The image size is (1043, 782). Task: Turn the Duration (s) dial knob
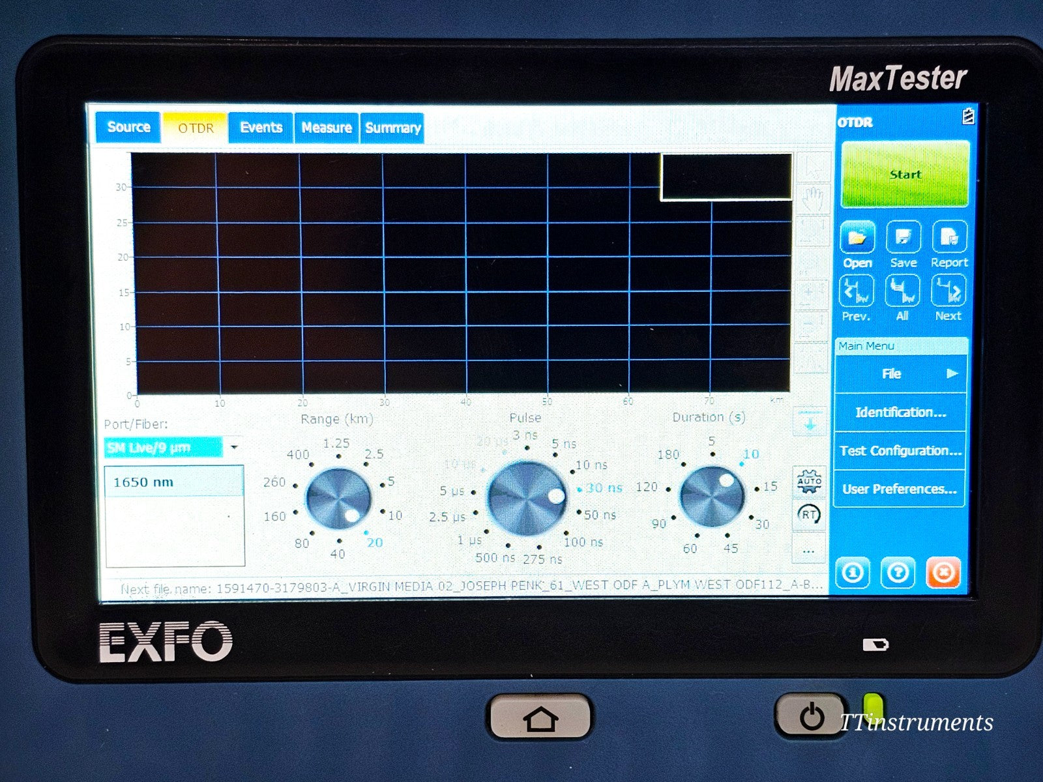click(712, 497)
